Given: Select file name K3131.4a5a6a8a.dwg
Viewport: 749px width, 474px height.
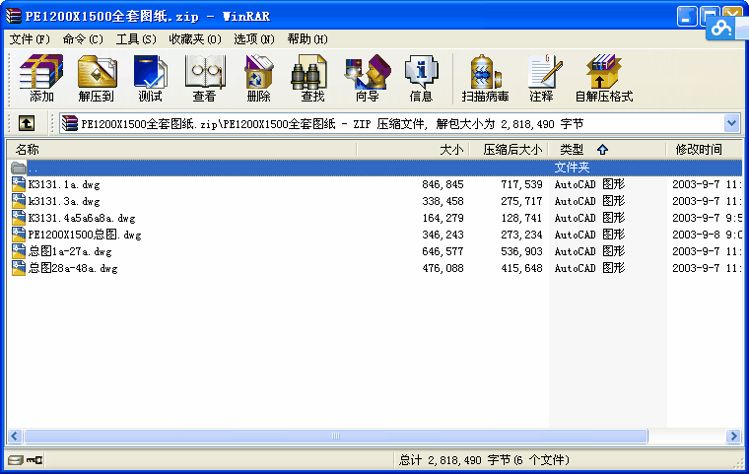Looking at the screenshot, I should [82, 218].
